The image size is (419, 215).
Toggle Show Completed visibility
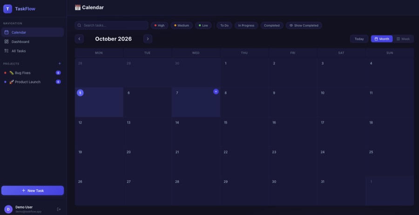[304, 26]
